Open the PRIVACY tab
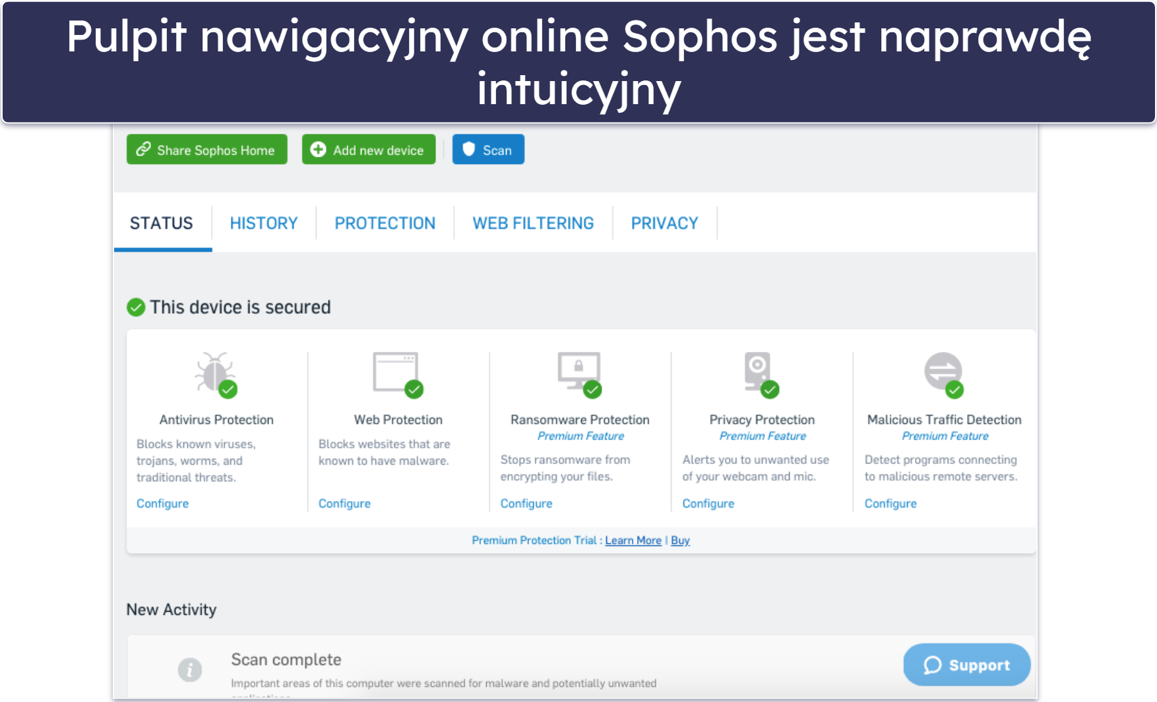Screen dimensions: 1157x702 tap(664, 223)
